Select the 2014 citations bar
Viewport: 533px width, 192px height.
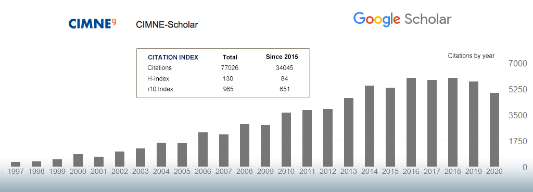[370, 126]
